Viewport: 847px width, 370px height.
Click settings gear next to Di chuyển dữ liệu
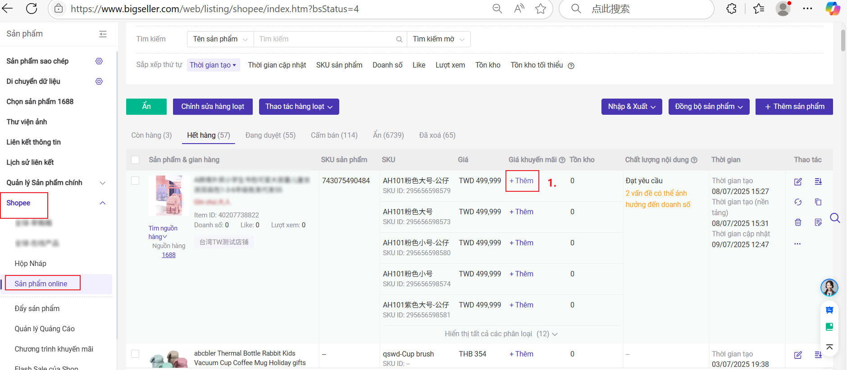pyautogui.click(x=99, y=81)
